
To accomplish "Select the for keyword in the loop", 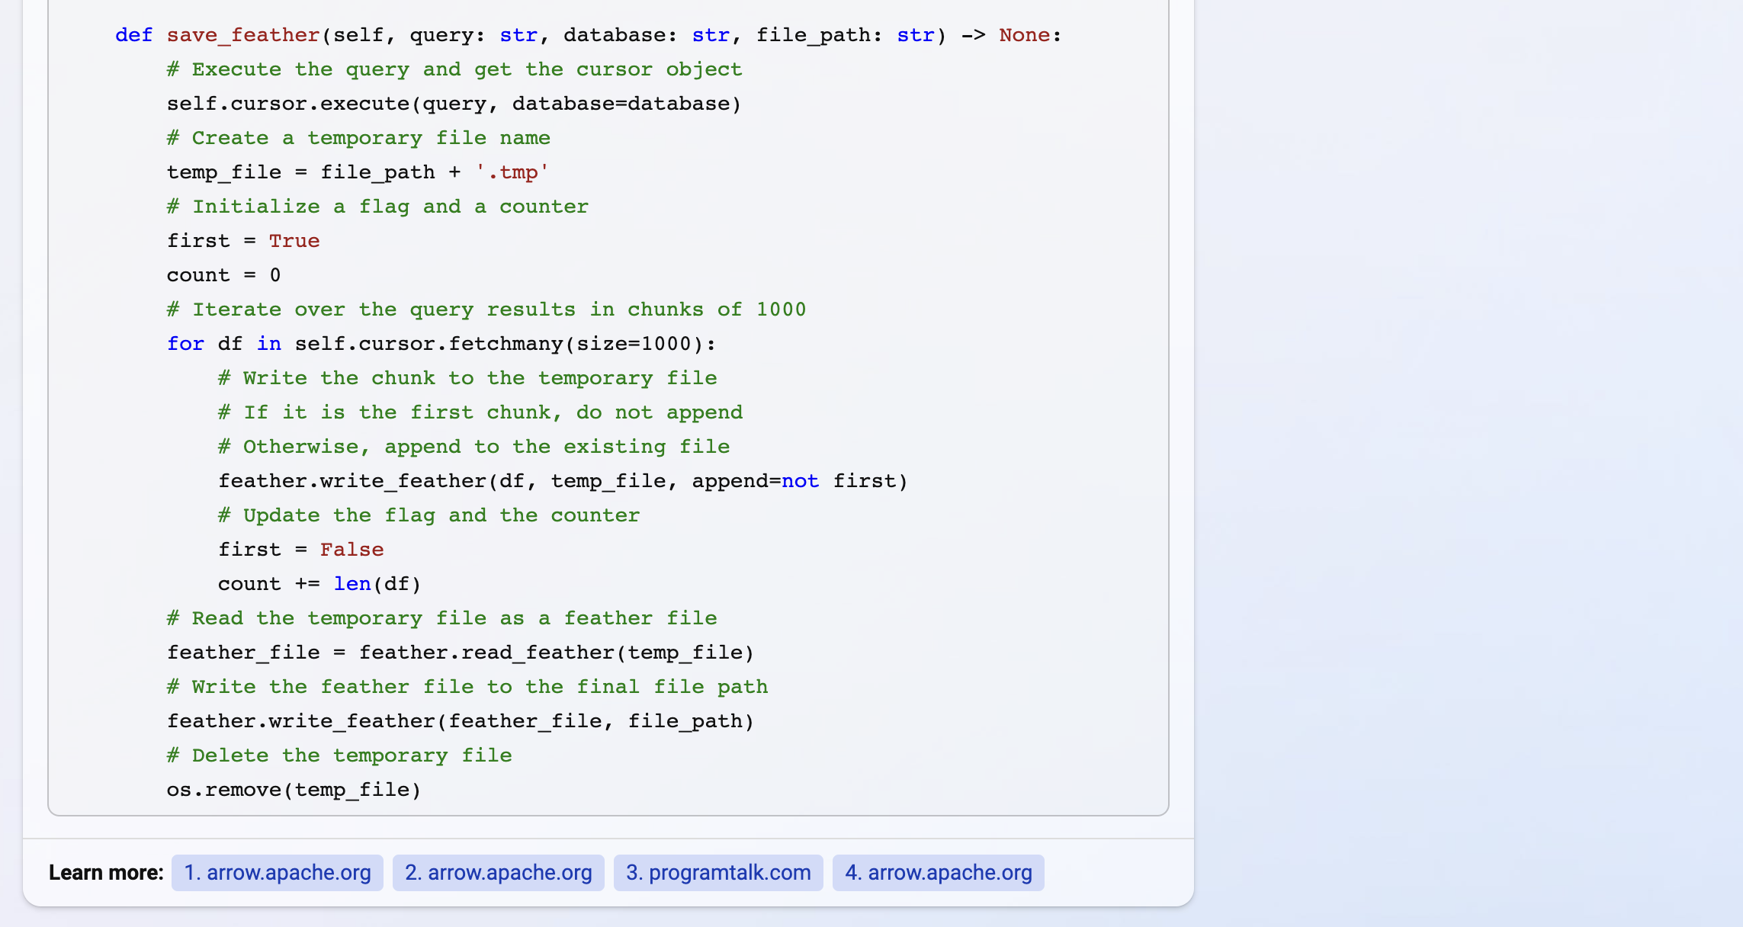I will 185,343.
